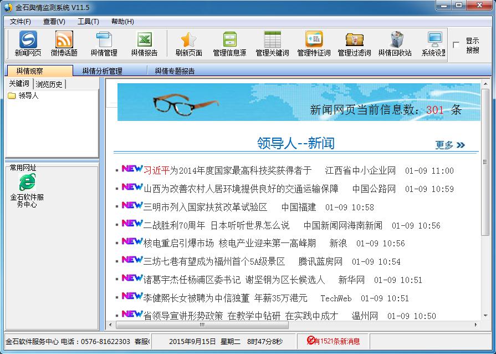
Task: Open the 微博话题 Weibo topics tool
Action: (64, 43)
